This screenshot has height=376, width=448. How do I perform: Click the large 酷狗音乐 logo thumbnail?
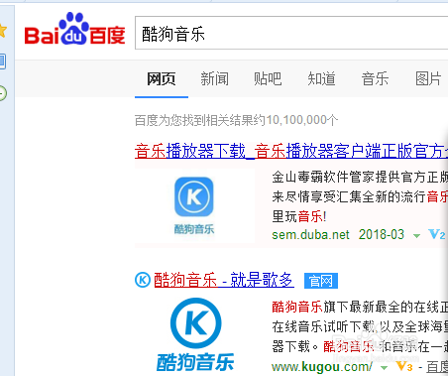[x=195, y=334]
